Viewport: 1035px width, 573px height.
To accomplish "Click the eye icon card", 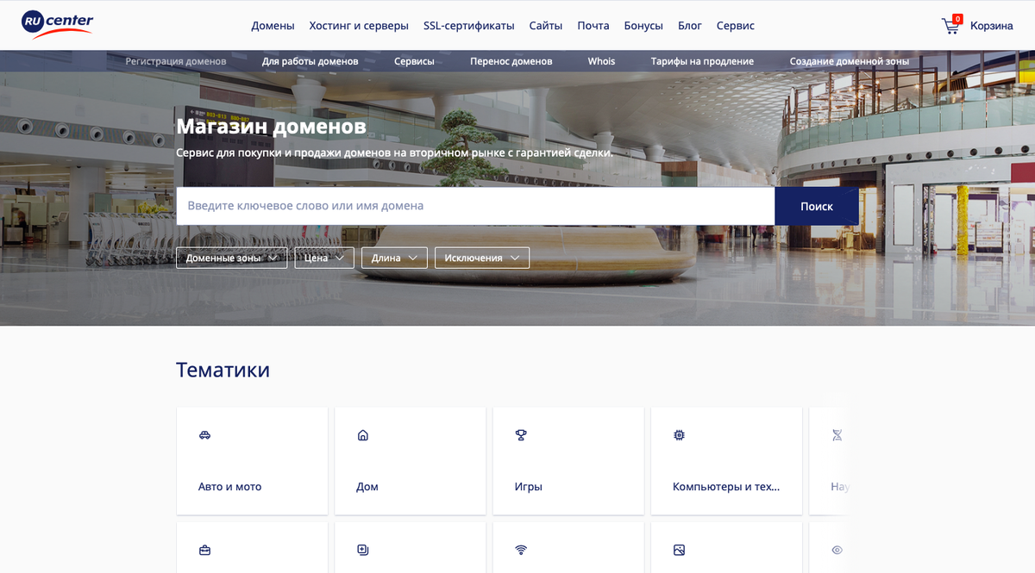I will (x=837, y=550).
